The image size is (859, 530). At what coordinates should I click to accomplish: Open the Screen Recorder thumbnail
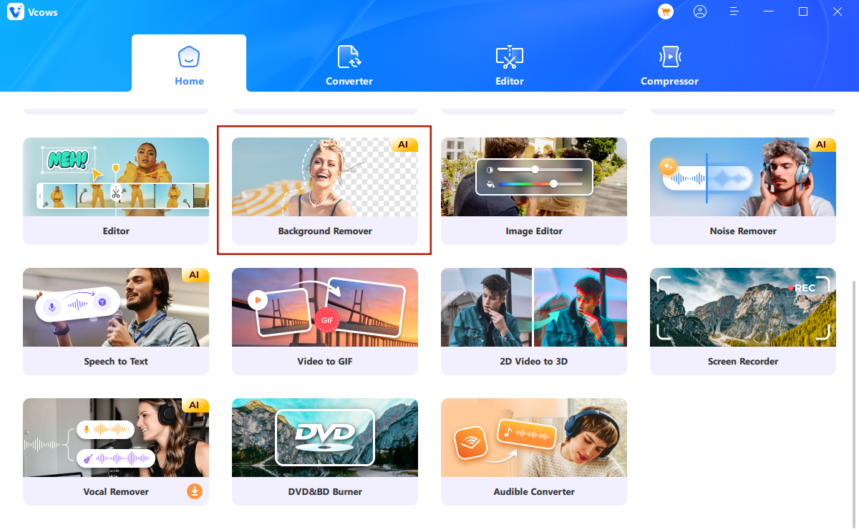743,307
